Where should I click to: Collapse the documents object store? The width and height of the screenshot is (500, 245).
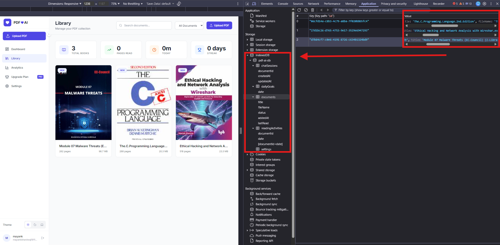tap(253, 97)
